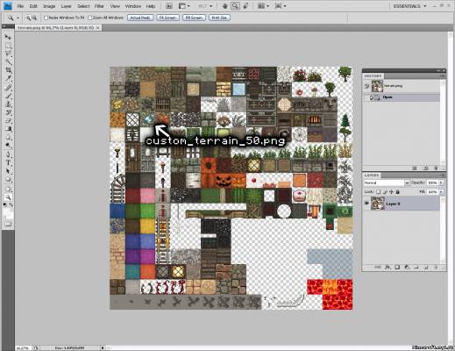
Task: Delete layer using Layers panel trash icon
Action: click(436, 267)
